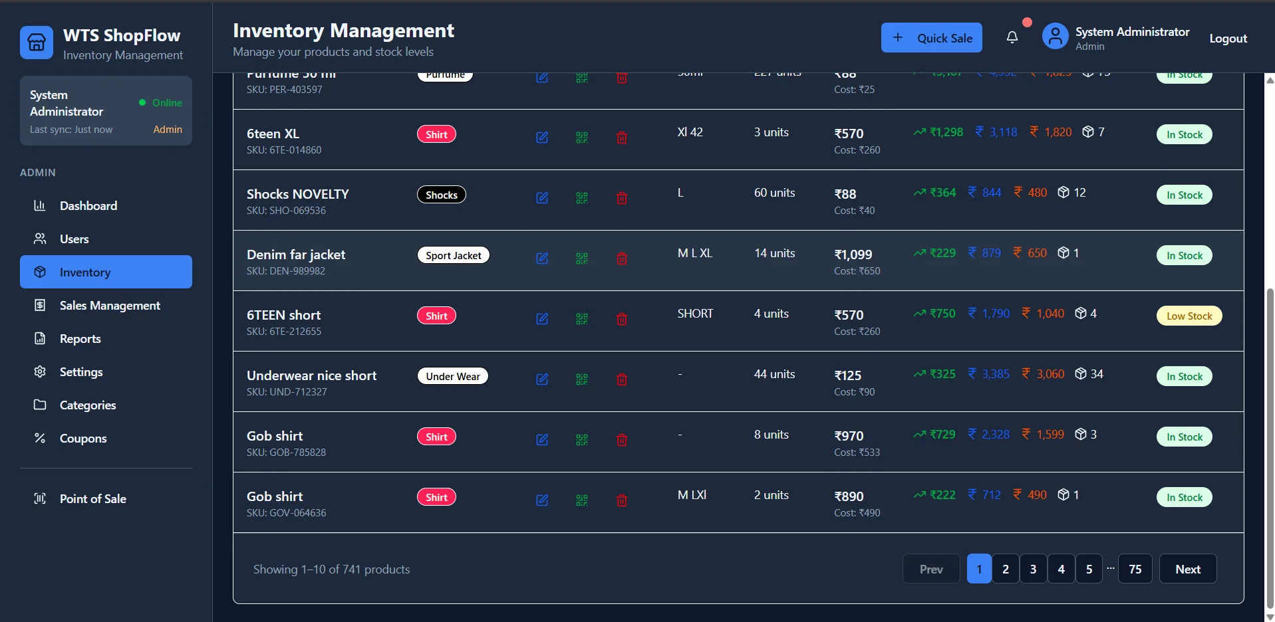This screenshot has height=622, width=1275.
Task: Delete the Denim far jacket row
Action: [x=622, y=259]
